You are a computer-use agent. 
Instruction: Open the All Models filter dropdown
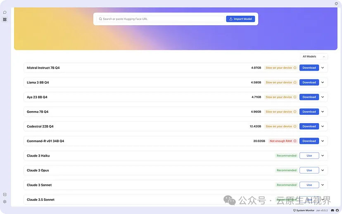click(313, 57)
